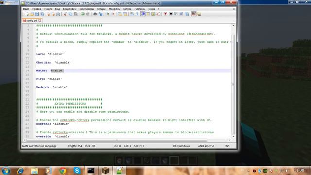Click the ANSI as UTF-8 status field
Viewport: 311px width, 175px height.
click(x=206, y=146)
